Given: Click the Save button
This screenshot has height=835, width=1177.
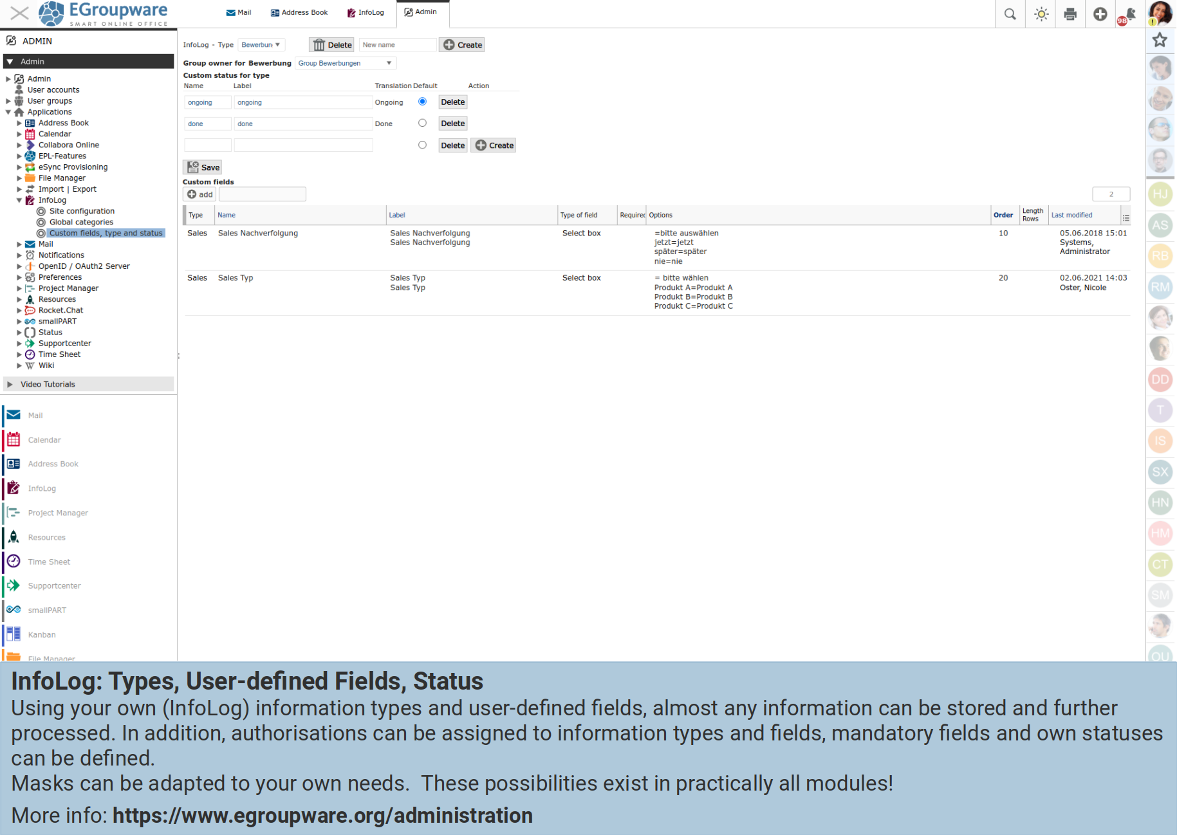Looking at the screenshot, I should pos(203,167).
